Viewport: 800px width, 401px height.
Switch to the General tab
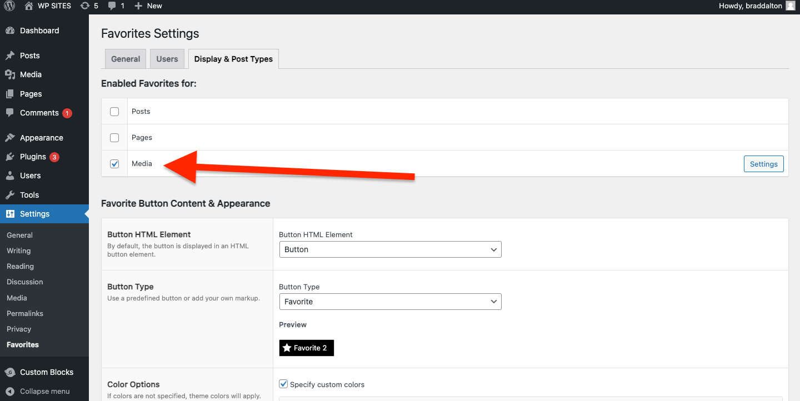coord(126,59)
